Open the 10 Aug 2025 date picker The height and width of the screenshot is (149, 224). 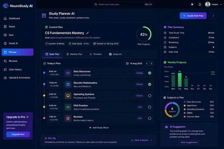pos(135,64)
